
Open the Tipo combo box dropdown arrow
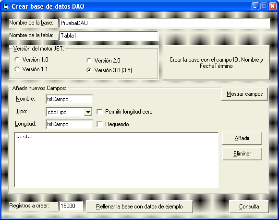88,112
